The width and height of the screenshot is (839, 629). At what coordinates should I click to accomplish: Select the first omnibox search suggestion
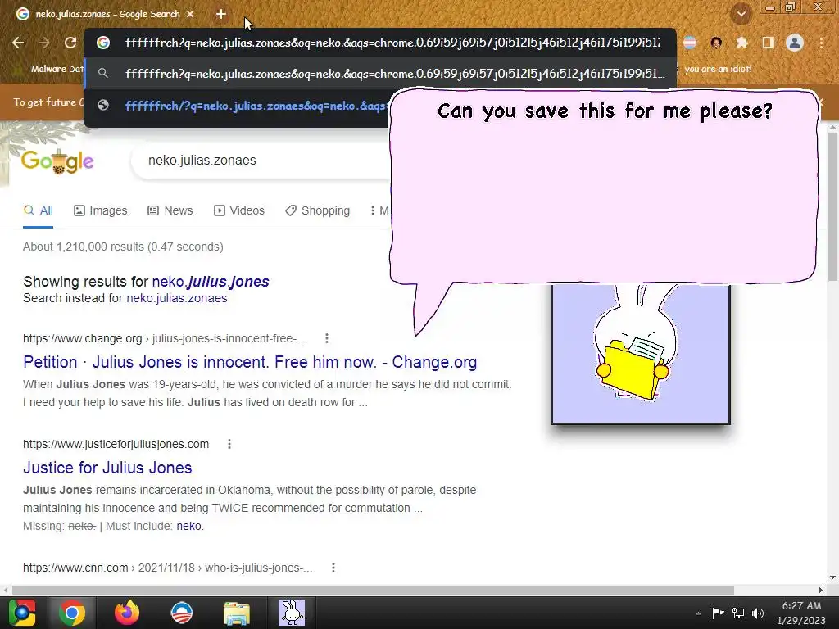click(x=380, y=73)
